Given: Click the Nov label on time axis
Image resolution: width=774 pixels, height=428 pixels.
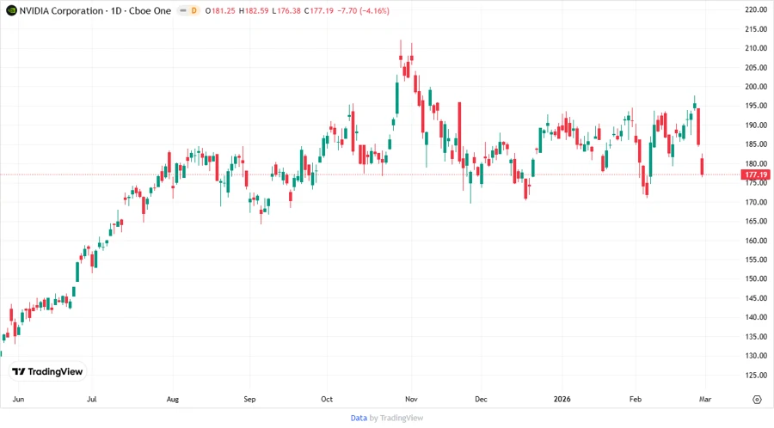Looking at the screenshot, I should click(411, 399).
